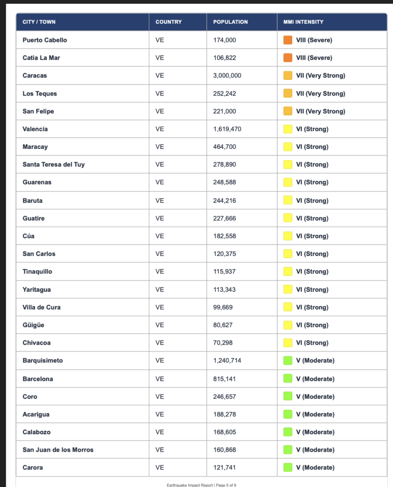393x487 pixels.
Task: Click the amber swatch in Caracas row
Action: point(288,76)
